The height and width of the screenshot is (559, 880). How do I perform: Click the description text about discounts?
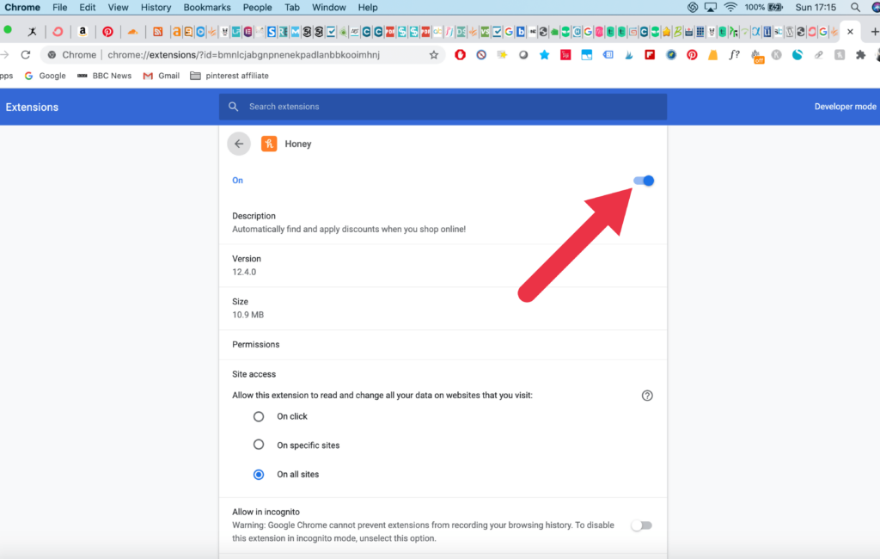point(349,230)
